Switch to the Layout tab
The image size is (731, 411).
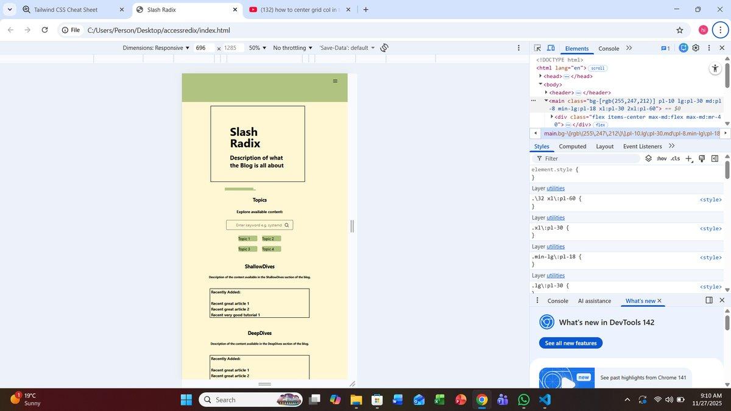point(605,146)
